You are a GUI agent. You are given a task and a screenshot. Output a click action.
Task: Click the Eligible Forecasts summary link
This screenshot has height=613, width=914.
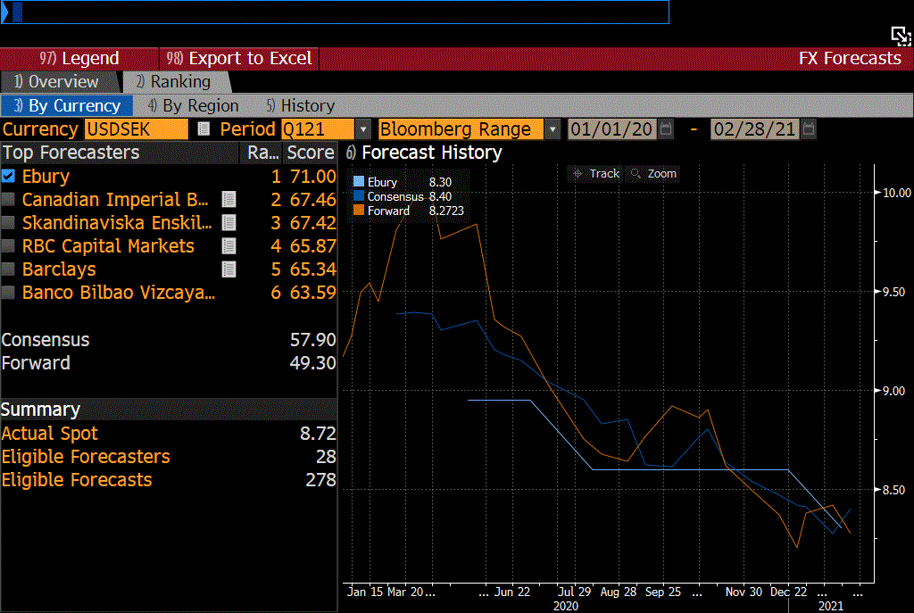pyautogui.click(x=77, y=479)
